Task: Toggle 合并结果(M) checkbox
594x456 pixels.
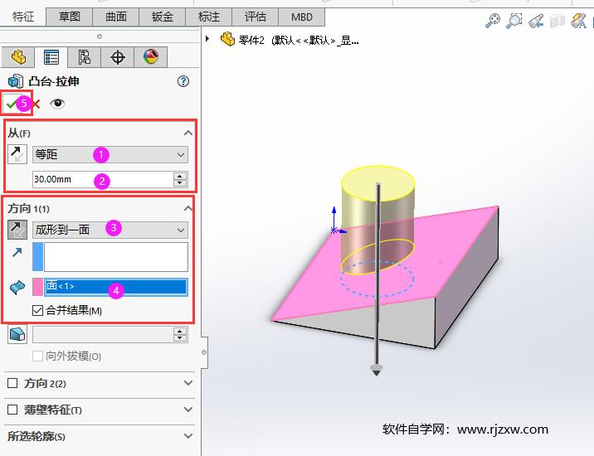Action: click(37, 311)
